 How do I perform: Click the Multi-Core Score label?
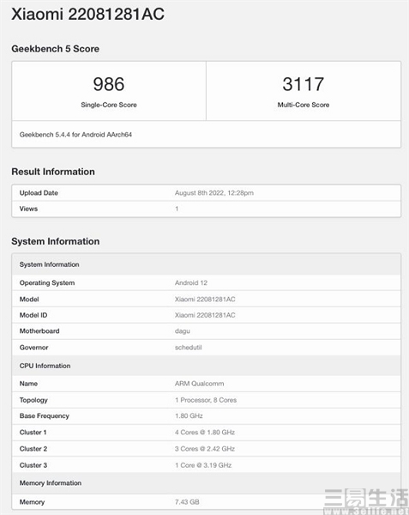tap(304, 105)
